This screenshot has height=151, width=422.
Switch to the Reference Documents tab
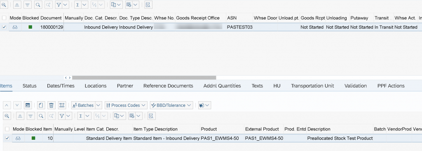pyautogui.click(x=168, y=86)
